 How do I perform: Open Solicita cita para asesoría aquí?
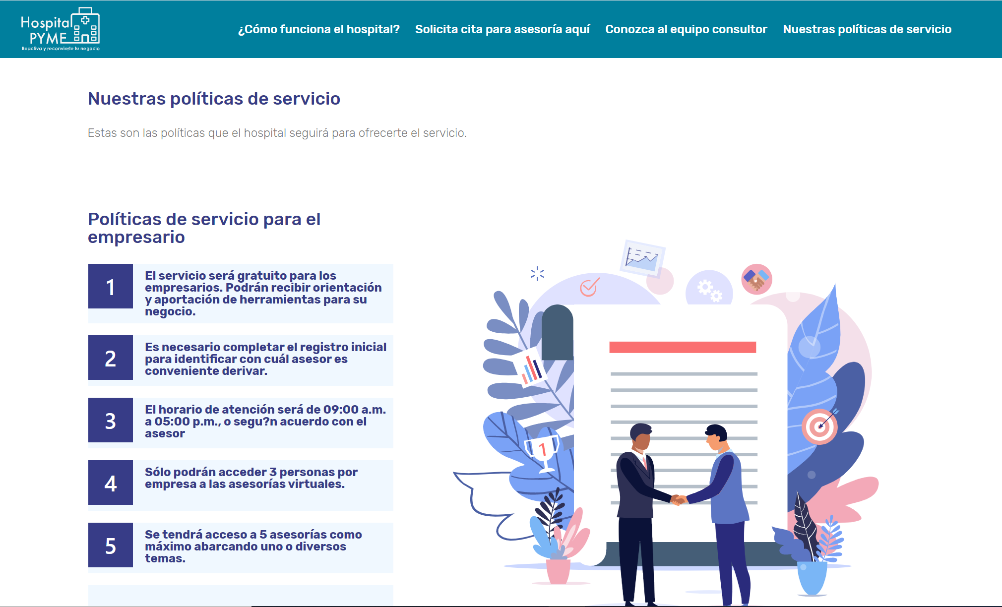coord(502,29)
